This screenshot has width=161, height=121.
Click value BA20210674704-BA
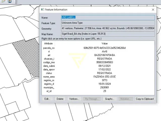(x=105, y=55)
